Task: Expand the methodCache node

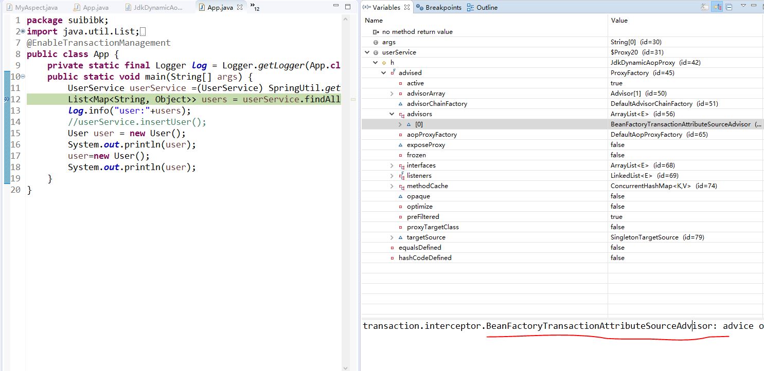Action: tap(392, 186)
